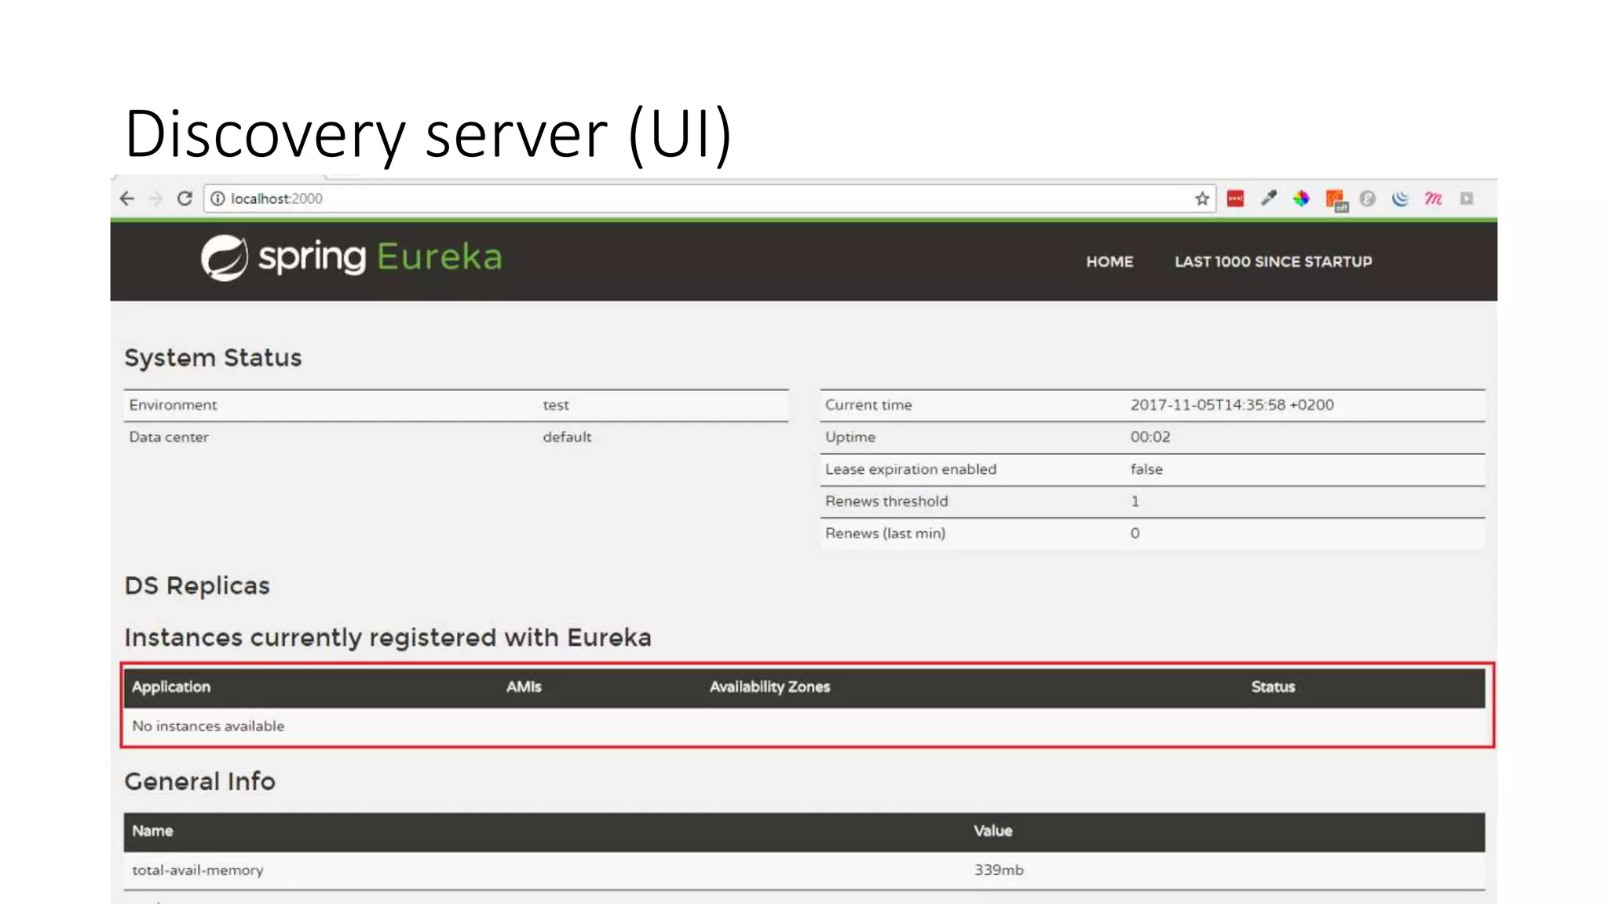Click the Renews (last min) label

(x=885, y=534)
